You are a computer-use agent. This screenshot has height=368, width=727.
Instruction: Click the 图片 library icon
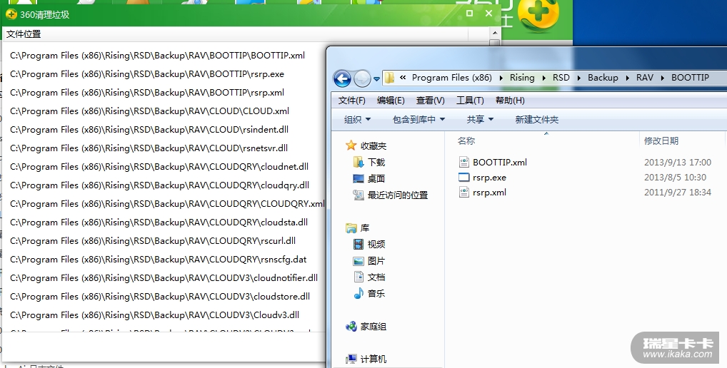point(359,260)
